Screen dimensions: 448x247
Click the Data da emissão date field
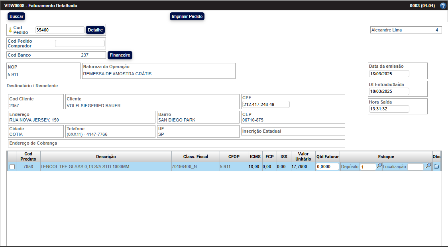click(x=389, y=74)
